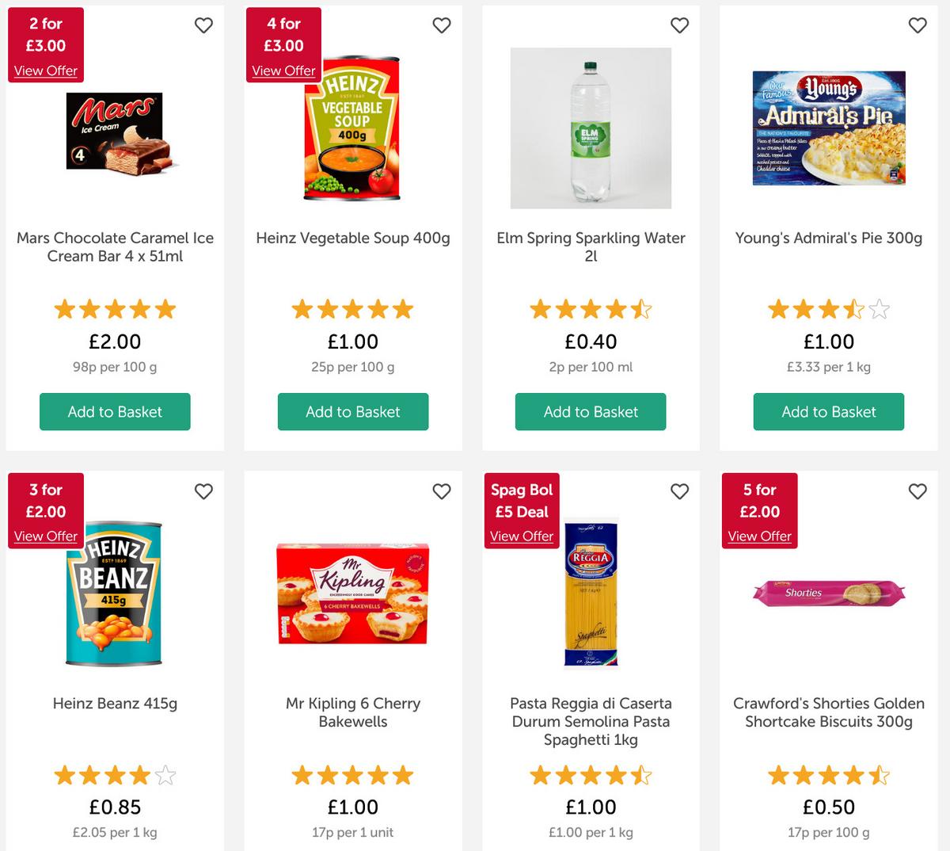
Task: Heart the Heinz Beanz 415g product
Action: tap(203, 491)
